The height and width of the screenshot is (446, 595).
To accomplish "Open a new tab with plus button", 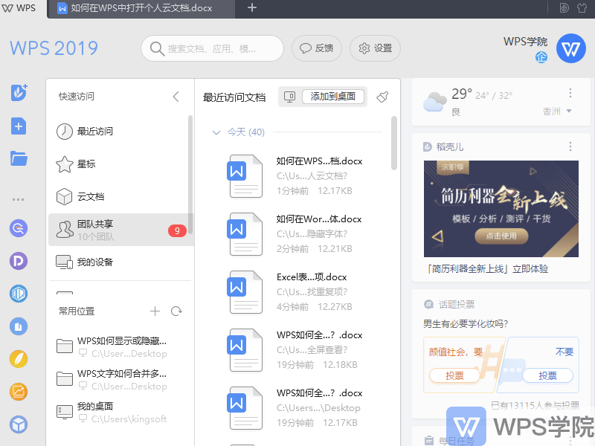I will pos(252,7).
